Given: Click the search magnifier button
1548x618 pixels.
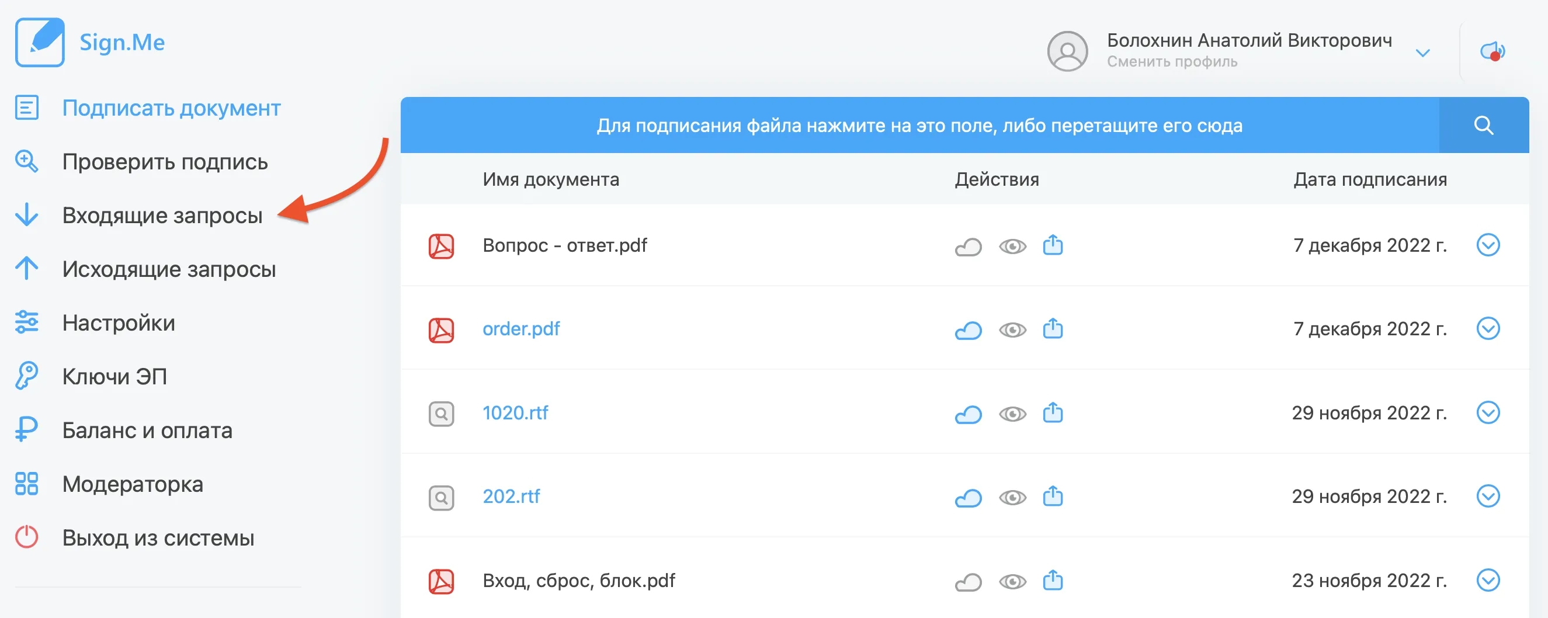Looking at the screenshot, I should coord(1484,125).
